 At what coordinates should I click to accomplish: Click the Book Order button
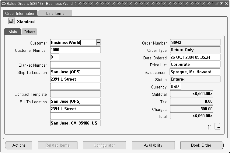coord(202,145)
